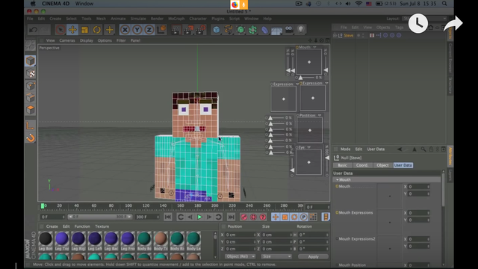Click the blue Cube primitive icon
Image resolution: width=478 pixels, height=269 pixels.
click(x=216, y=30)
